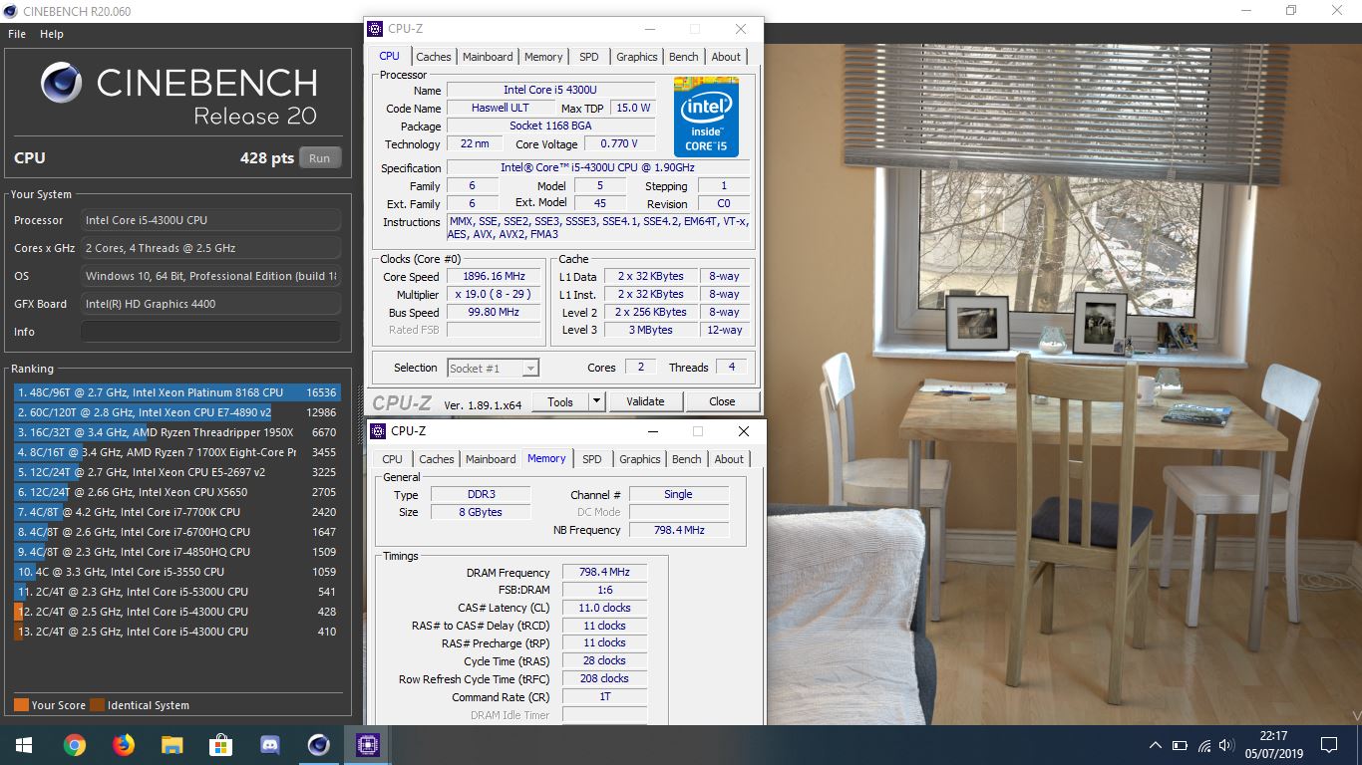
Task: Click the Cinebench logo sphere icon
Action: click(x=62, y=84)
